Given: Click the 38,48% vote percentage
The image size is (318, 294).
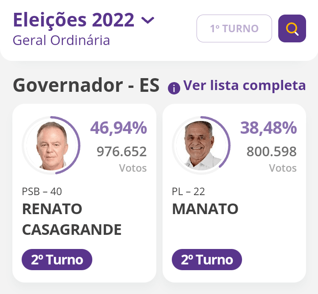Looking at the screenshot, I should (268, 128).
